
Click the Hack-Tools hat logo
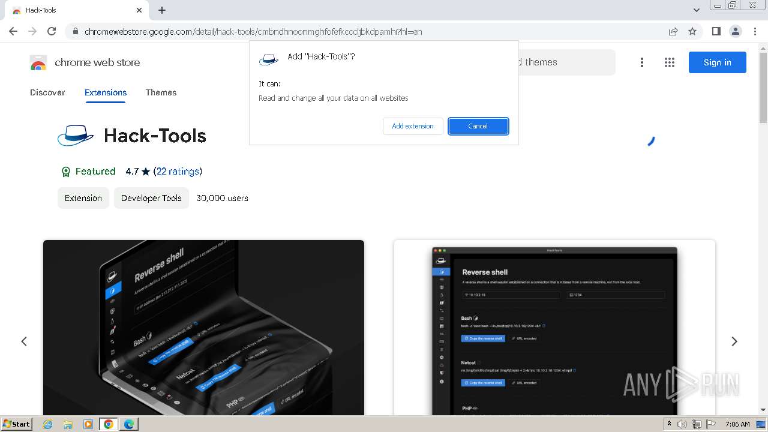(76, 136)
